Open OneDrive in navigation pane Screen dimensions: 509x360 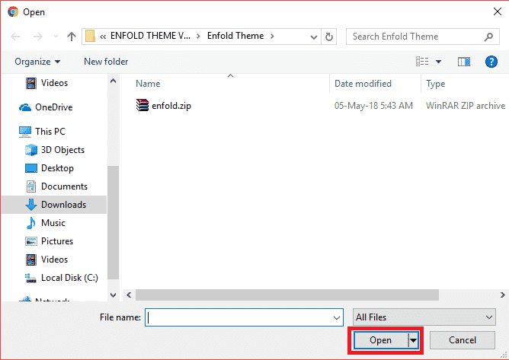pyautogui.click(x=53, y=107)
